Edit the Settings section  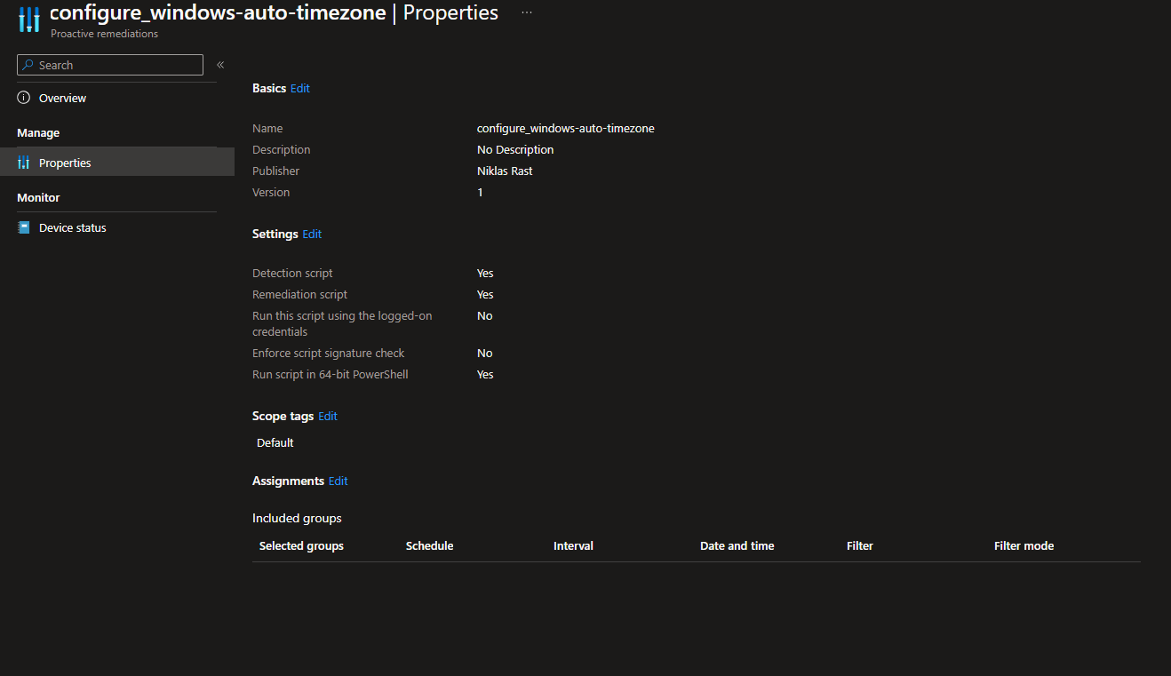coord(312,234)
